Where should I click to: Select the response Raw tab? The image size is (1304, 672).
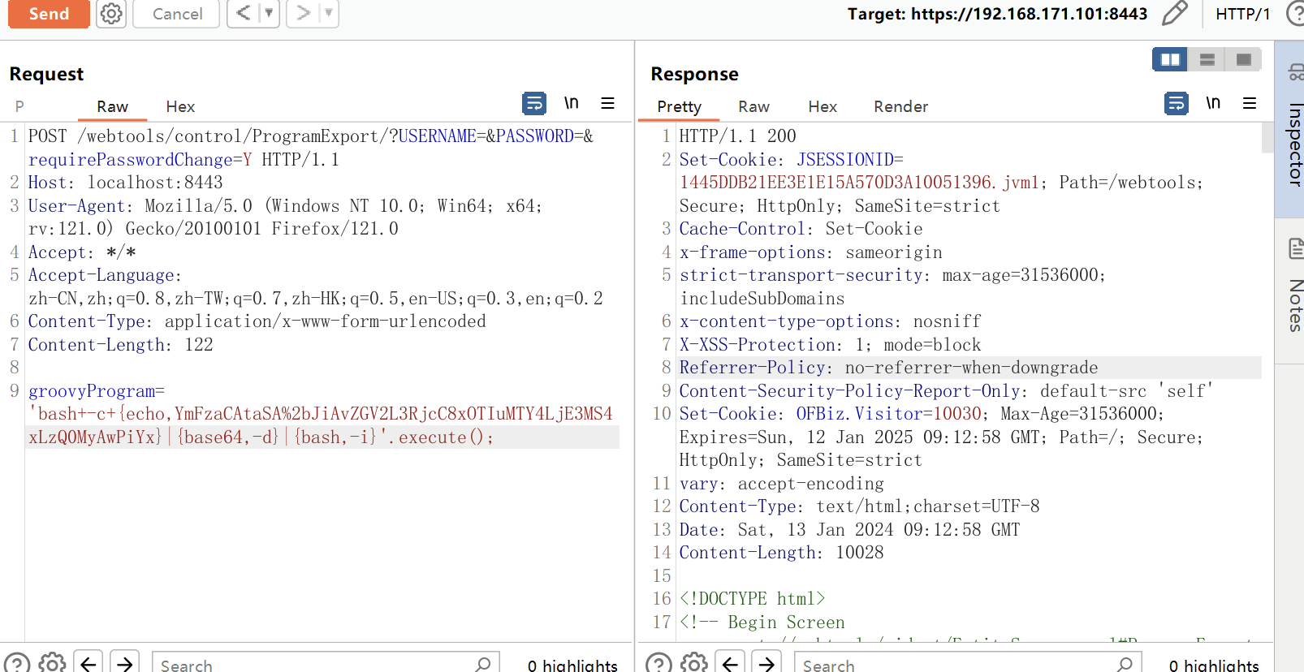coord(753,106)
